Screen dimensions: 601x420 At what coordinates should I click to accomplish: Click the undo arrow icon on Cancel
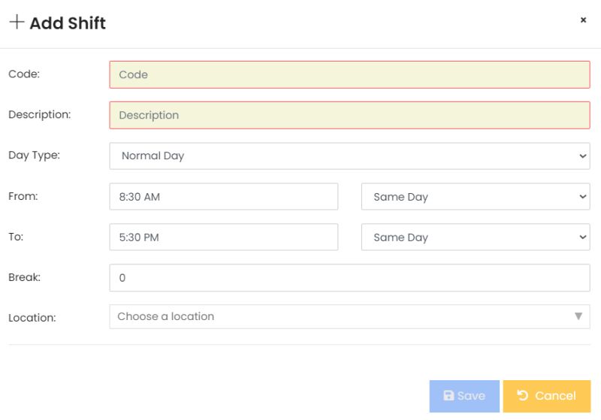(x=523, y=395)
